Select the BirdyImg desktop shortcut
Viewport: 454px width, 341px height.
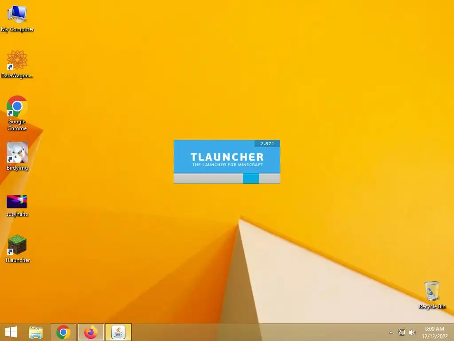click(x=17, y=156)
